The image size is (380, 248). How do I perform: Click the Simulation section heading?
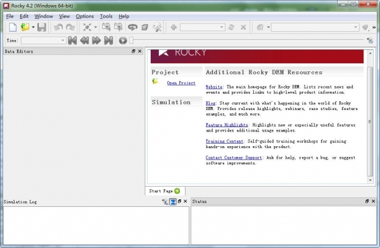[171, 102]
